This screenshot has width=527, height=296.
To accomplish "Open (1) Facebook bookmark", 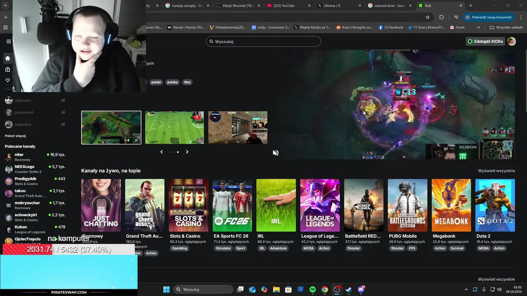I will (x=391, y=28).
